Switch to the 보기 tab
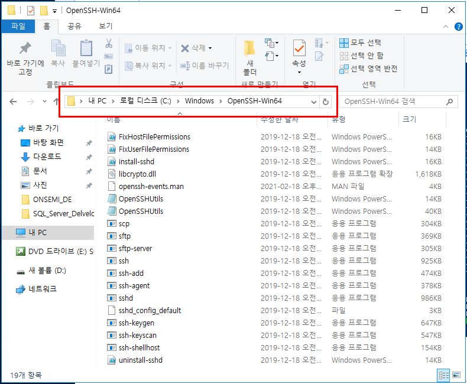The height and width of the screenshot is (384, 467). (105, 26)
